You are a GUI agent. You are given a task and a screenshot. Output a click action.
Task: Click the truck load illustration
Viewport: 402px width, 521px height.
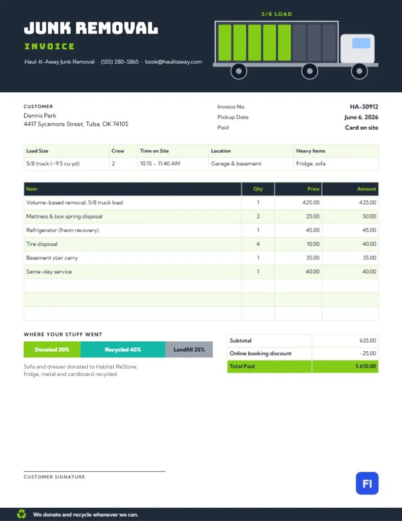pyautogui.click(x=295, y=50)
